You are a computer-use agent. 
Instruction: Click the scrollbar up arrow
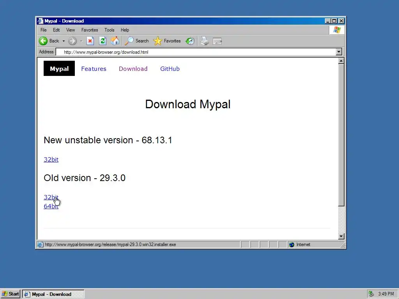(341, 61)
